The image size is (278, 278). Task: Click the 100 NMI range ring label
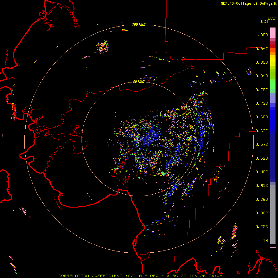[x=139, y=24]
